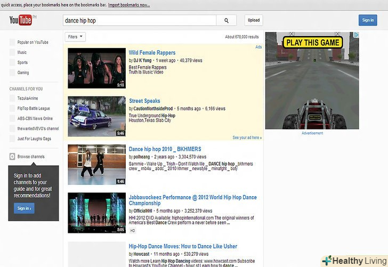Open Street Speaks video title
Image resolution: width=388 pixels, height=267 pixels.
[144, 101]
